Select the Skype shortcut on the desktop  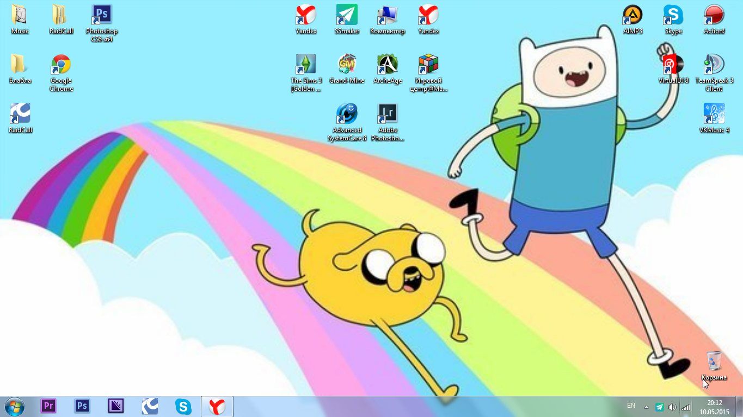tap(673, 20)
